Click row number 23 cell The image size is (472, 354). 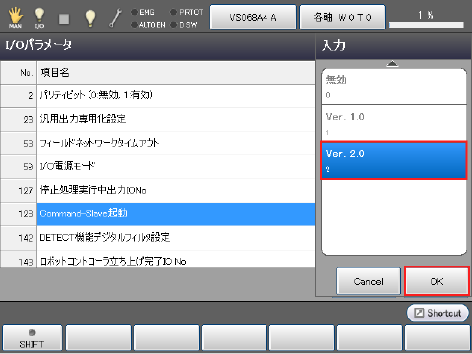(x=19, y=119)
